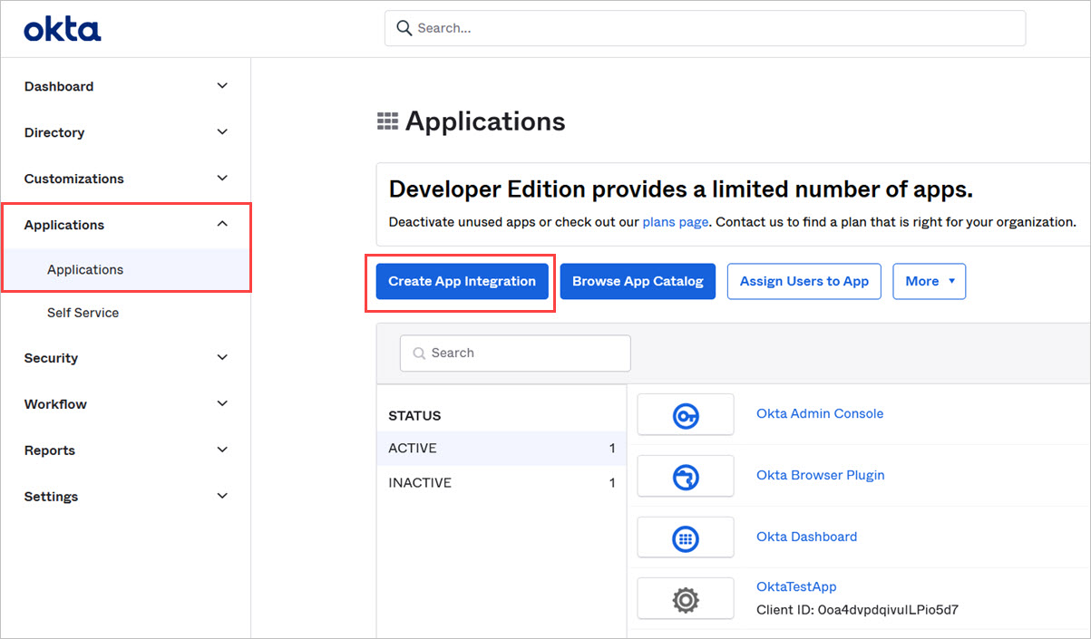The height and width of the screenshot is (639, 1091).
Task: Click the magnifier icon in the top search bar
Action: point(404,28)
